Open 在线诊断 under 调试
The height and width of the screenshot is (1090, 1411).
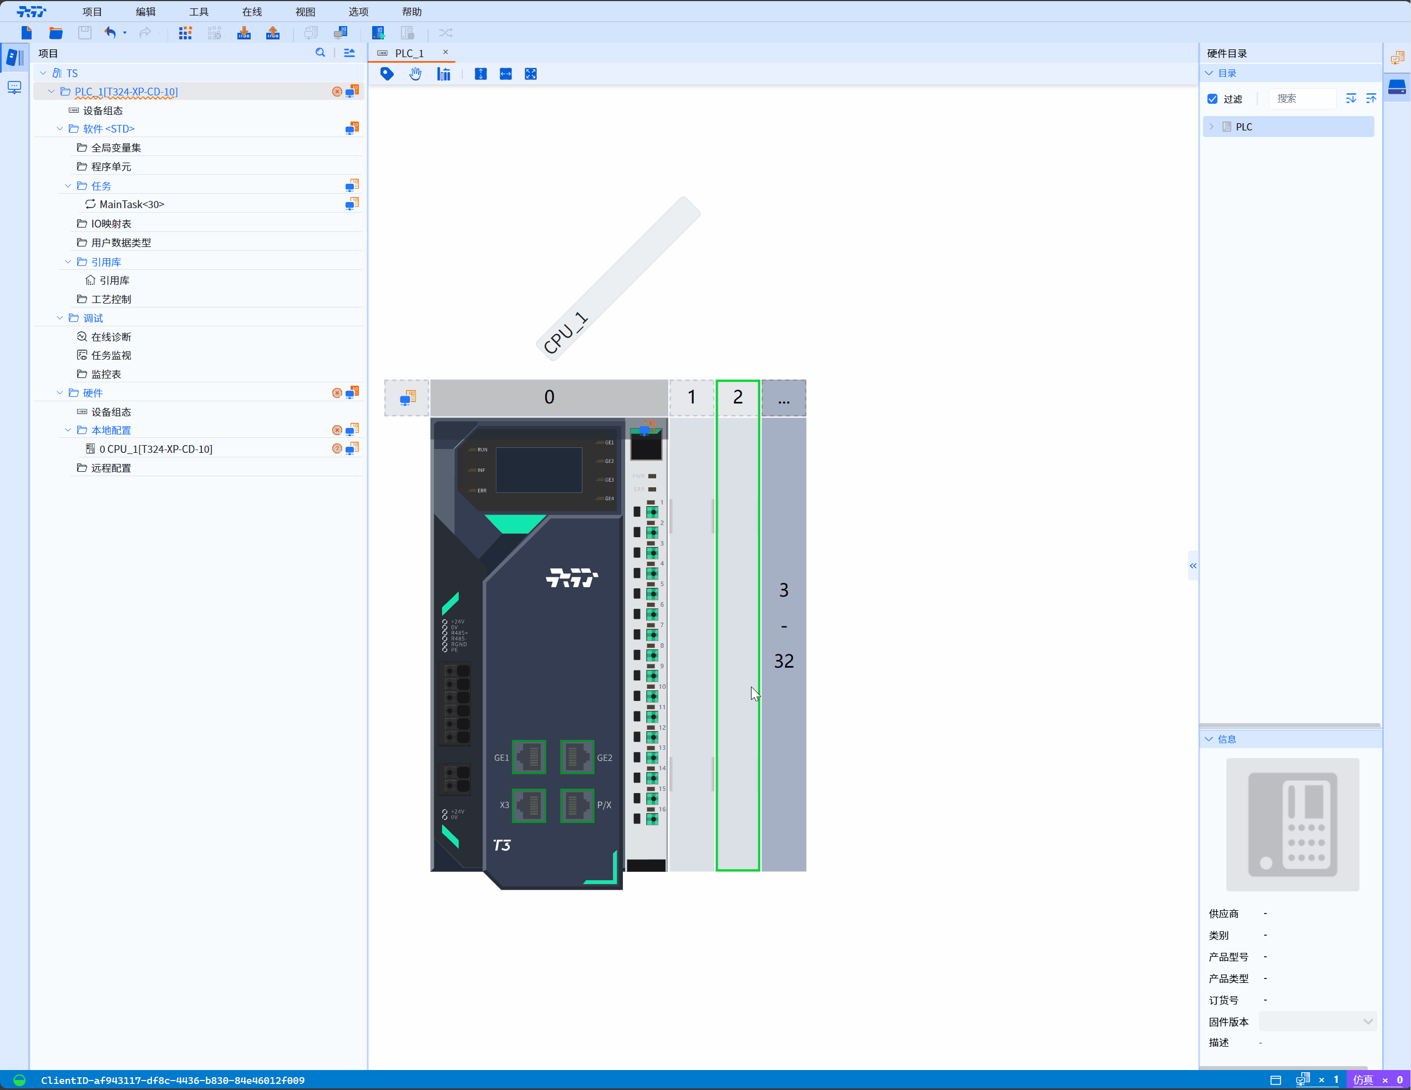pos(110,337)
